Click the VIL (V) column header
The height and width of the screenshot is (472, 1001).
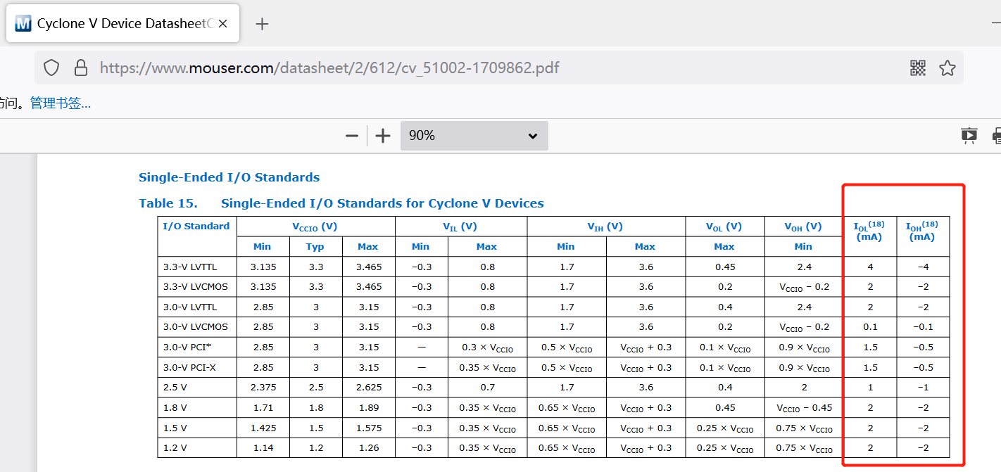point(460,227)
